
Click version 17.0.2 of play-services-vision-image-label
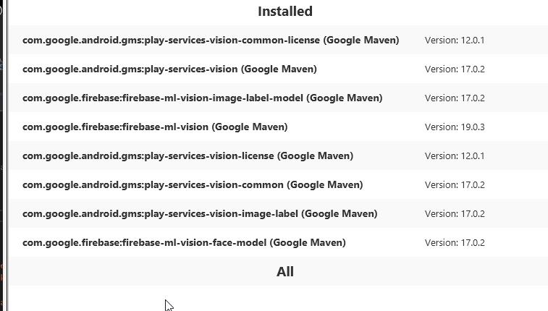tap(454, 214)
